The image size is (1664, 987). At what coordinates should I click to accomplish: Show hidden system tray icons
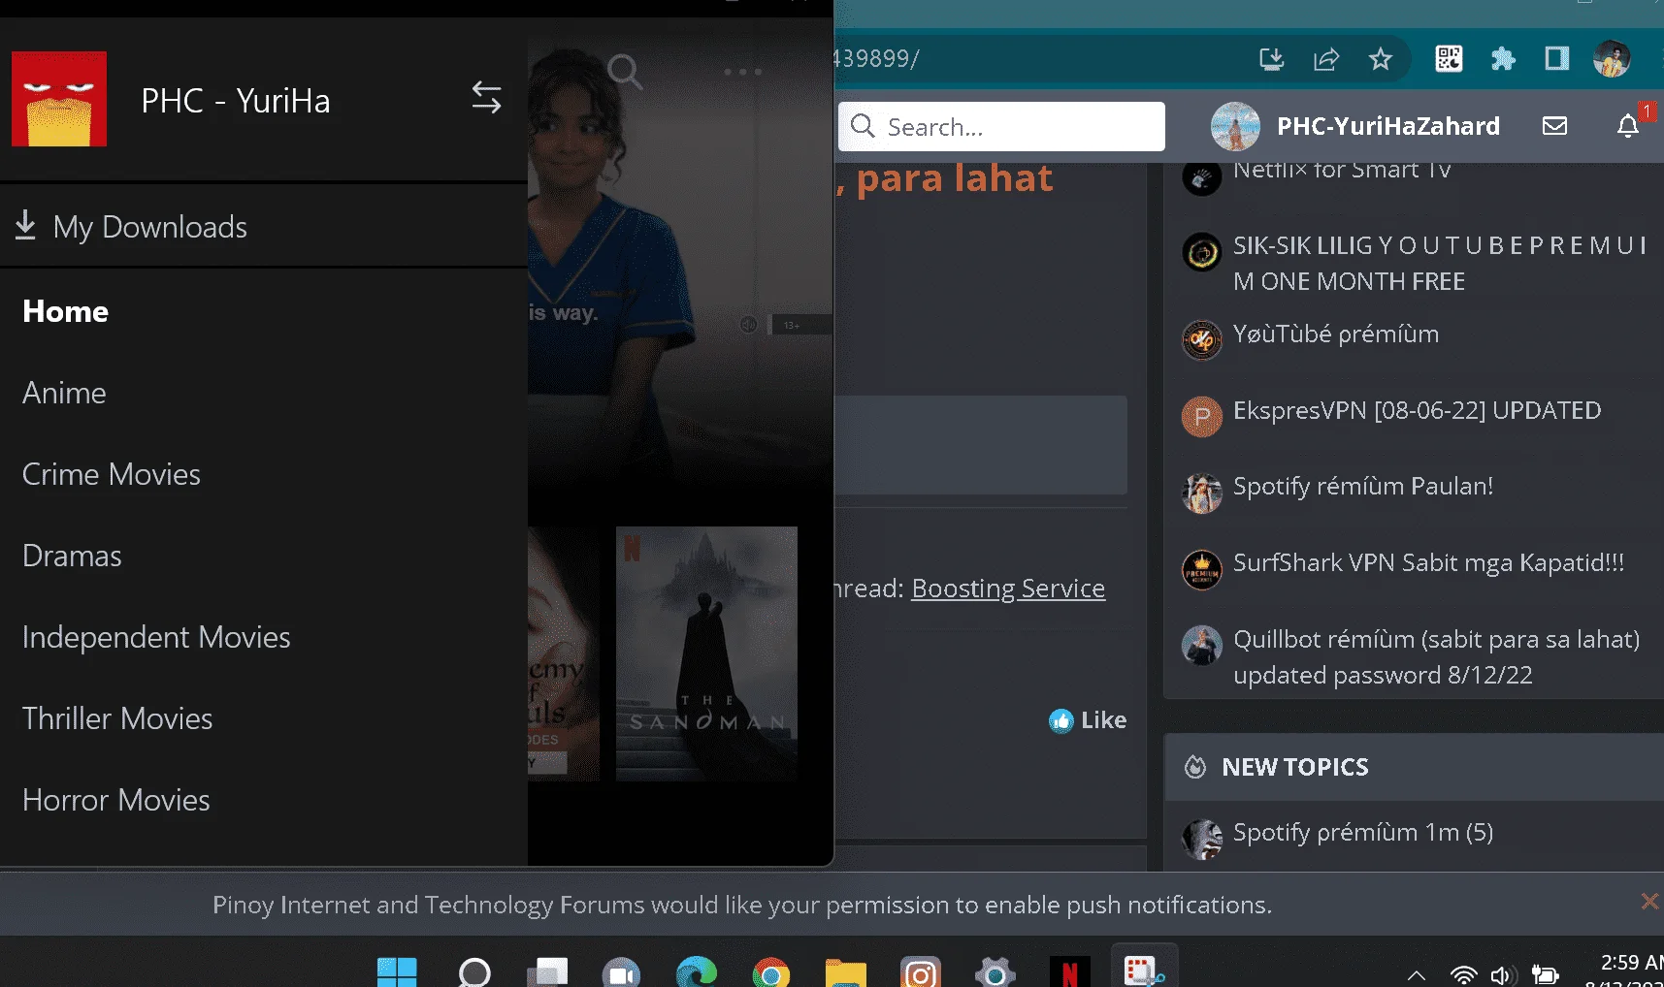point(1417,975)
